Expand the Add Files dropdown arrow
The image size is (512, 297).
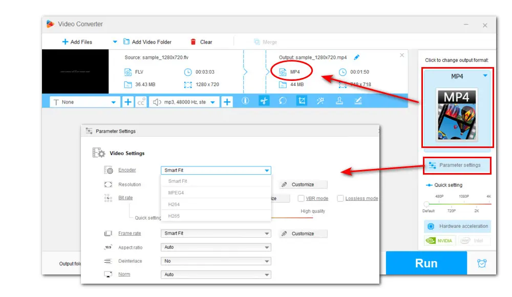115,42
